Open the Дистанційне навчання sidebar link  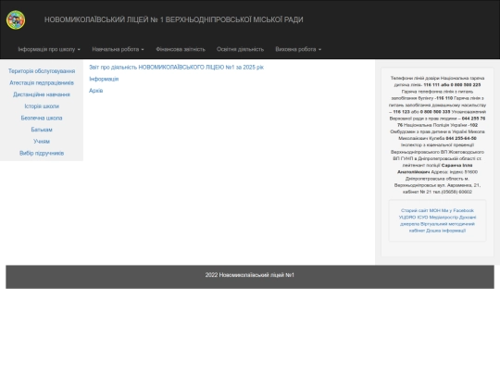42,94
